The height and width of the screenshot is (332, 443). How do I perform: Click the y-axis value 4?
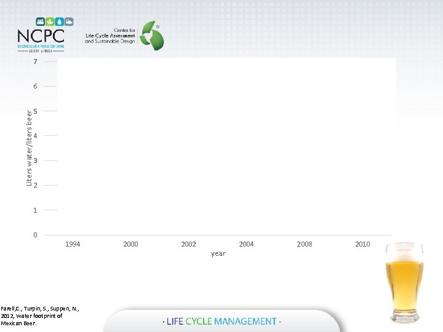pyautogui.click(x=35, y=136)
